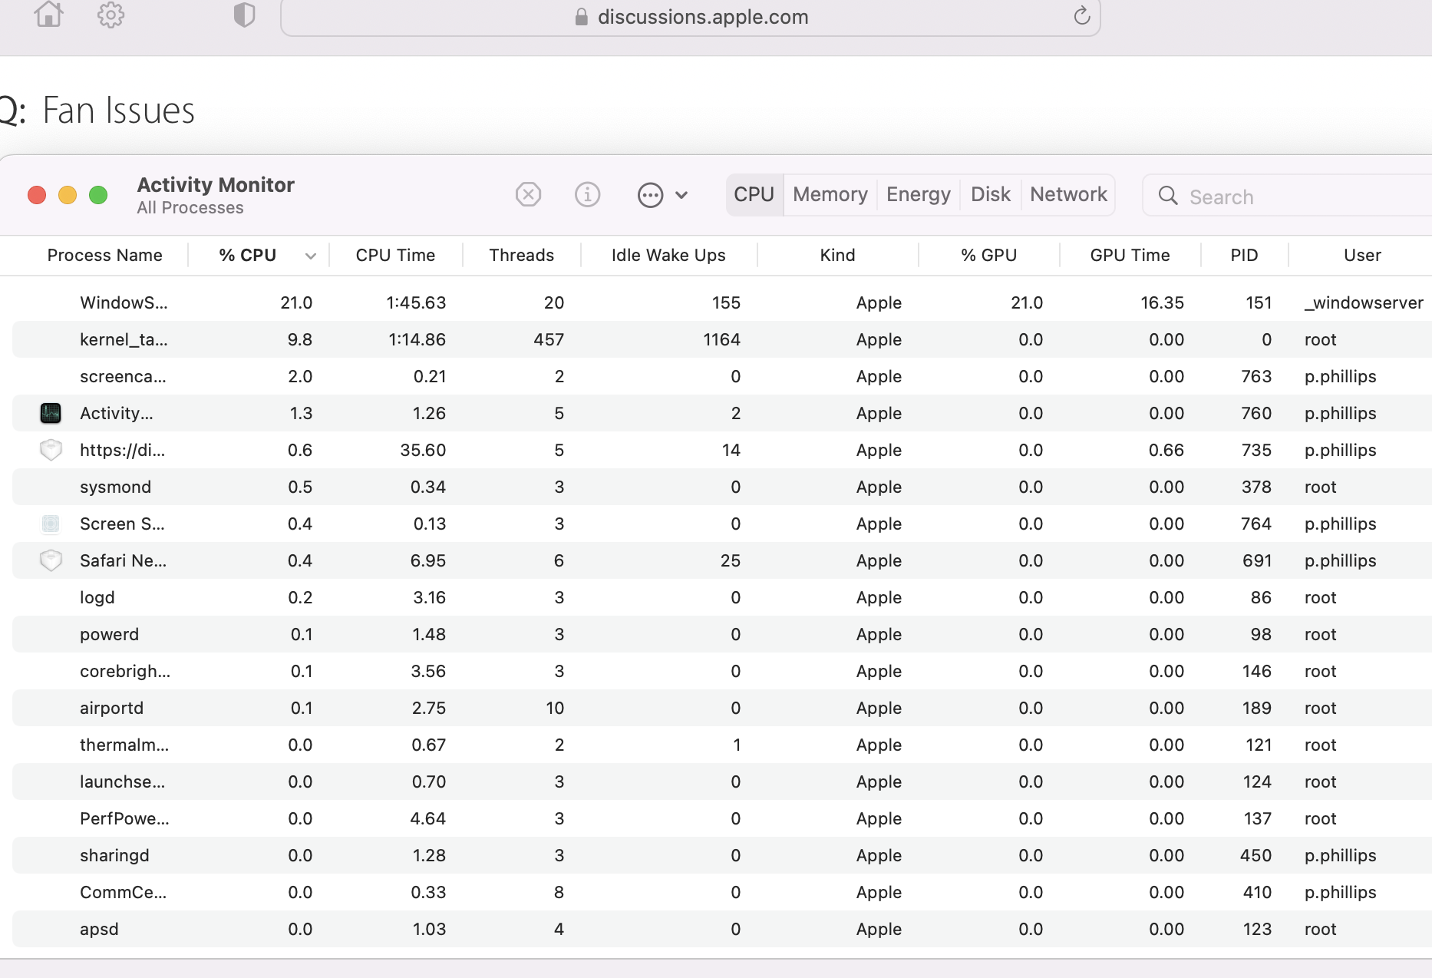The image size is (1432, 978).
Task: Switch to the CPU tab
Action: (x=754, y=195)
